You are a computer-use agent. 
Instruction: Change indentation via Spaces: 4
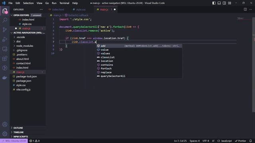point(194,141)
